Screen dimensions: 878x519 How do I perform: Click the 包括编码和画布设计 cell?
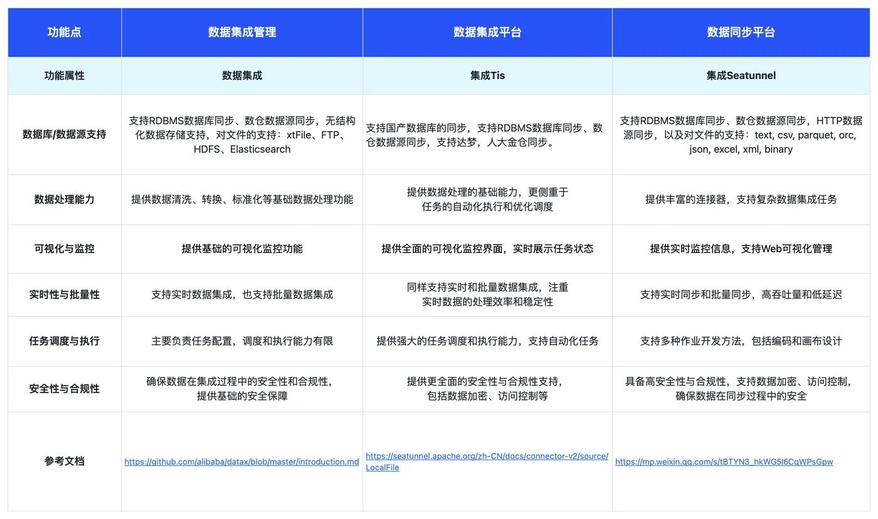tap(741, 341)
